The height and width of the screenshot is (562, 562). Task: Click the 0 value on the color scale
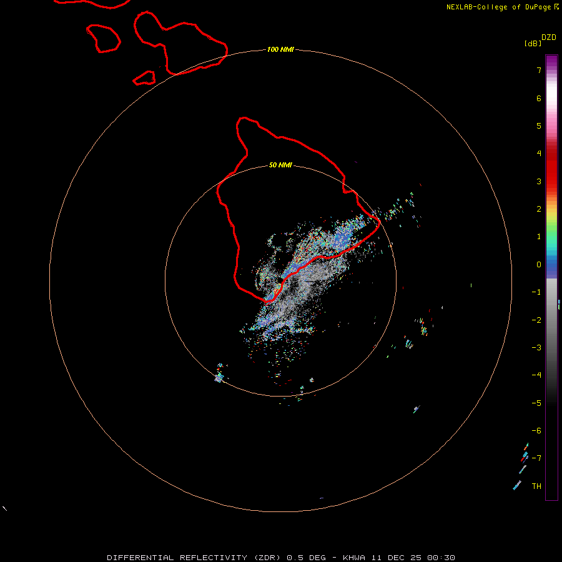539,265
